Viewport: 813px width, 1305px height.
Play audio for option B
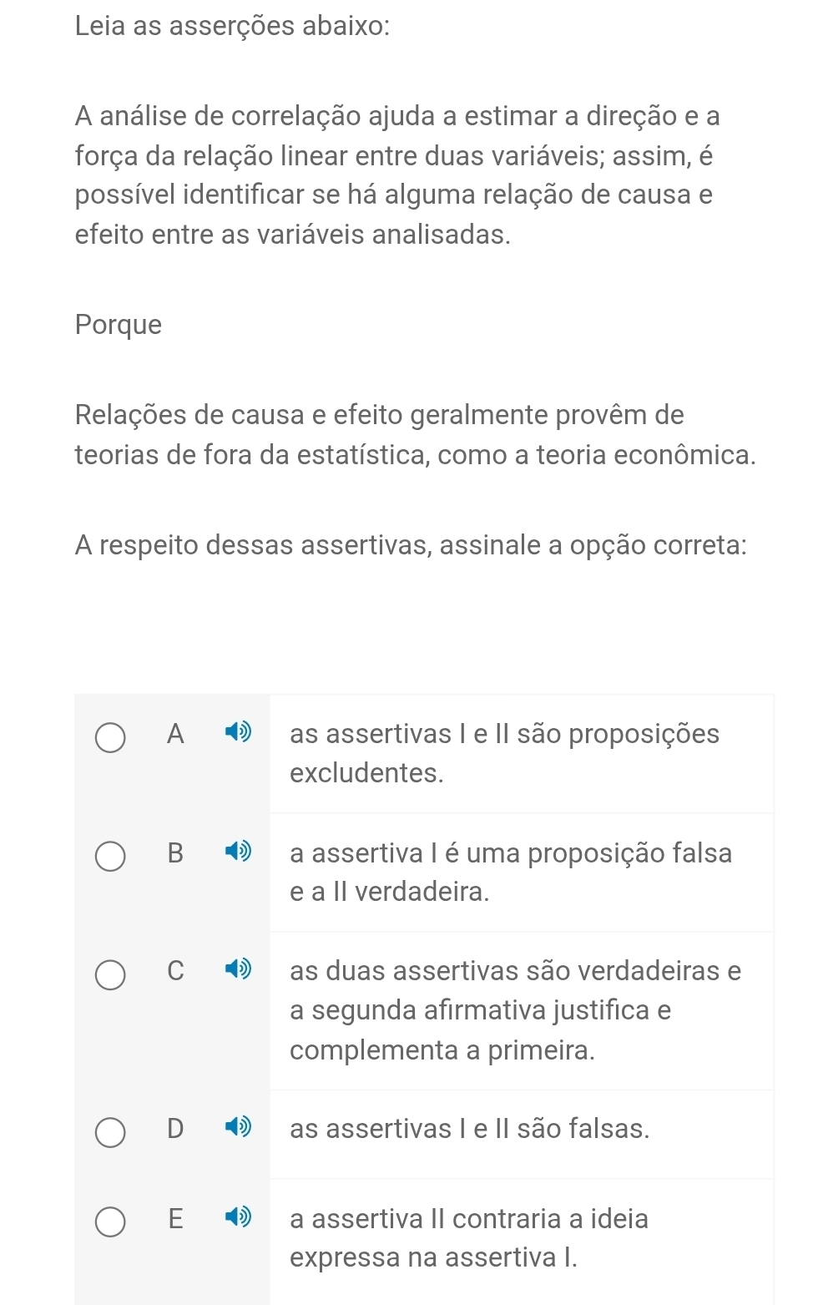tap(238, 852)
